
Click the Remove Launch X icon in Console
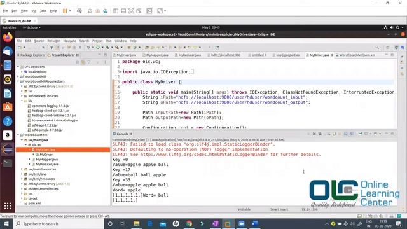point(314,134)
